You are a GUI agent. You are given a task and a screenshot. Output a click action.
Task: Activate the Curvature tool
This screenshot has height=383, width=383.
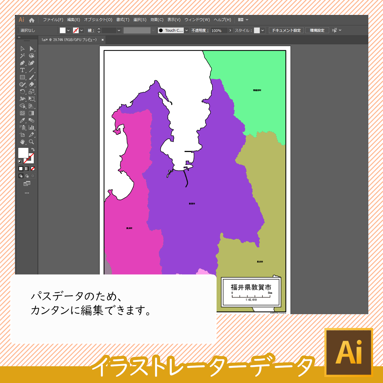click(31, 63)
